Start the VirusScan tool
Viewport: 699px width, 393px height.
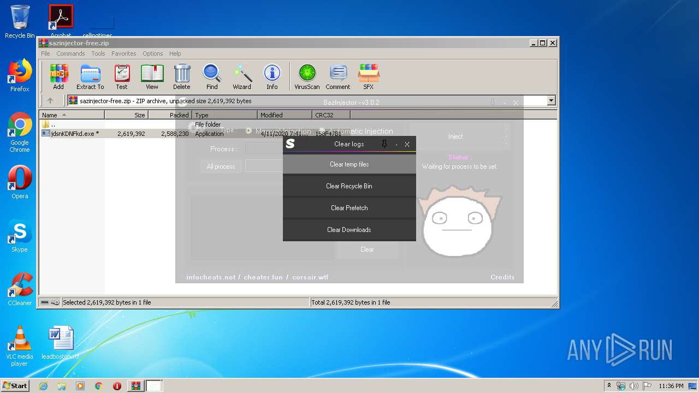pyautogui.click(x=307, y=77)
